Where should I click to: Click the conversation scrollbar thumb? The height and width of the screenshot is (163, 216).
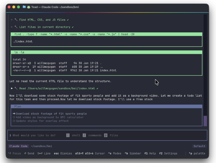[x=205, y=121]
